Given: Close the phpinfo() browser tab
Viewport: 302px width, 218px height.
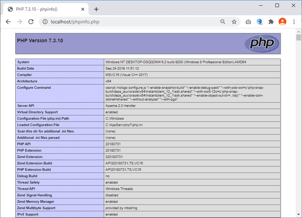Looking at the screenshot, I should tap(83, 9).
